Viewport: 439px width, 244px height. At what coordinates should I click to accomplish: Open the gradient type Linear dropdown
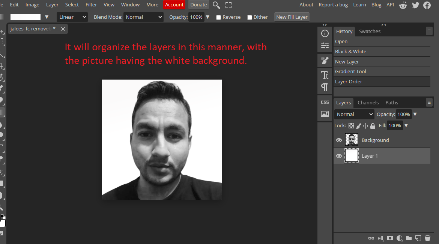[x=72, y=17]
